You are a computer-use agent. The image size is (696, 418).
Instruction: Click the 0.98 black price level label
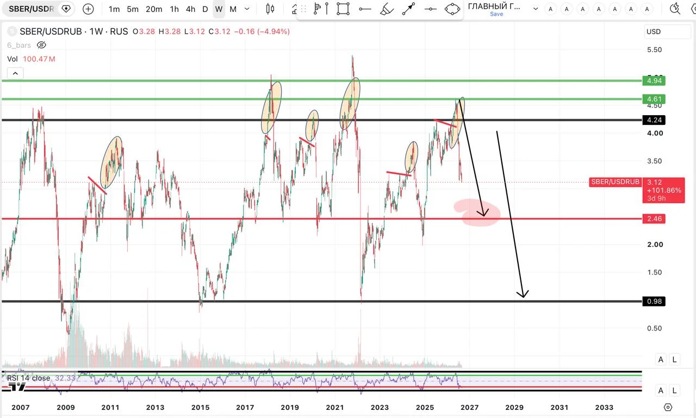[654, 301]
